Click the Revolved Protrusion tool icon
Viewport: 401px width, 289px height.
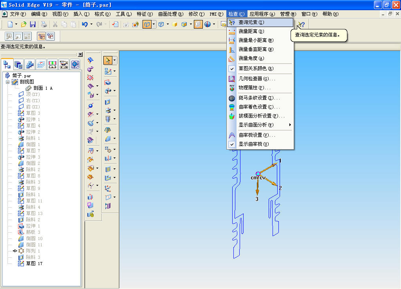pyautogui.click(x=108, y=91)
